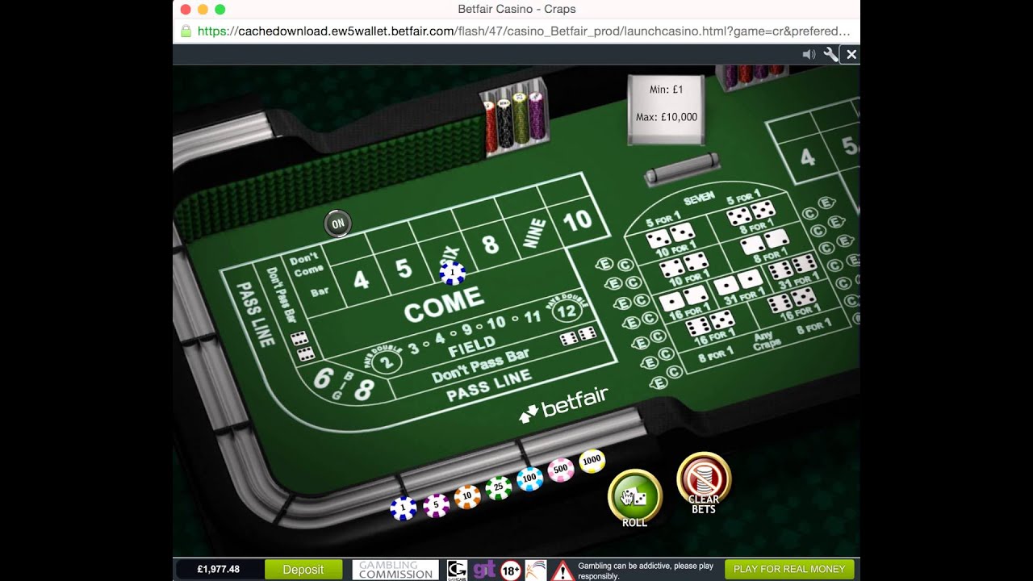Open the Gambling Commission logo link
The height and width of the screenshot is (581, 1033).
pyautogui.click(x=395, y=570)
